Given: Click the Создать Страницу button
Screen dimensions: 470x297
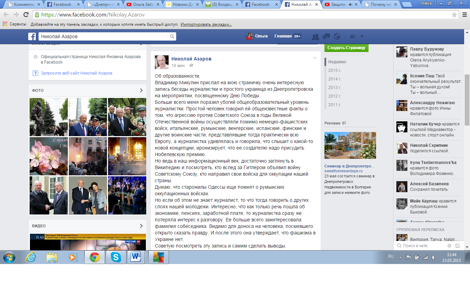Looking at the screenshot, I should pos(346,48).
